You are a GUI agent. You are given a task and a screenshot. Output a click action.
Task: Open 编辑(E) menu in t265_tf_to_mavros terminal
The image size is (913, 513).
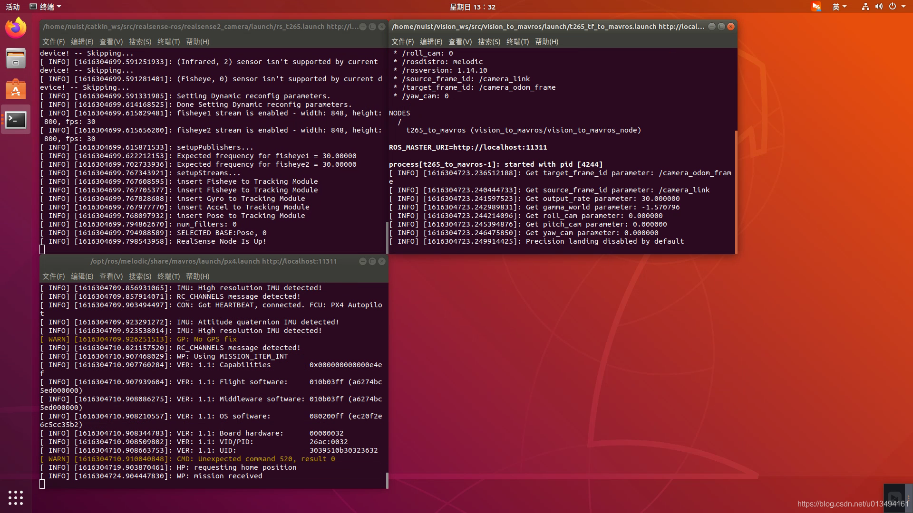(431, 42)
